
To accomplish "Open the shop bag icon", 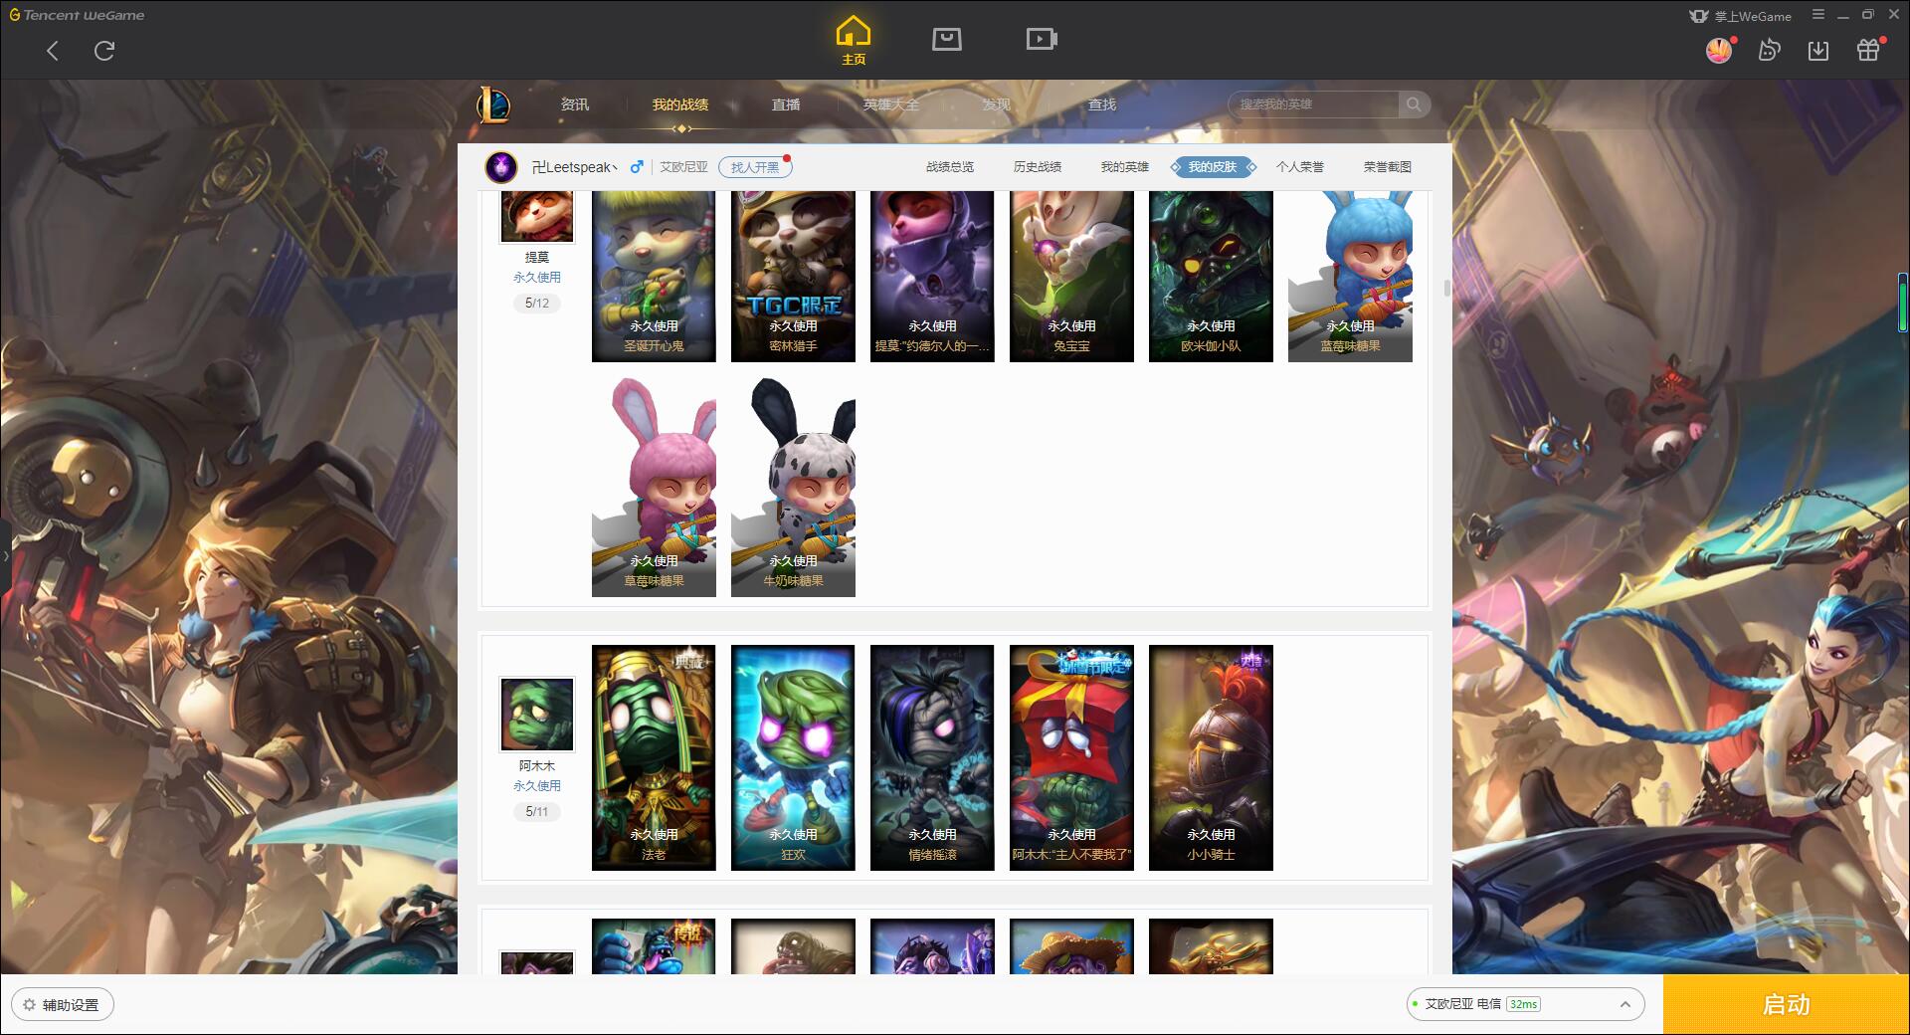I will point(946,39).
